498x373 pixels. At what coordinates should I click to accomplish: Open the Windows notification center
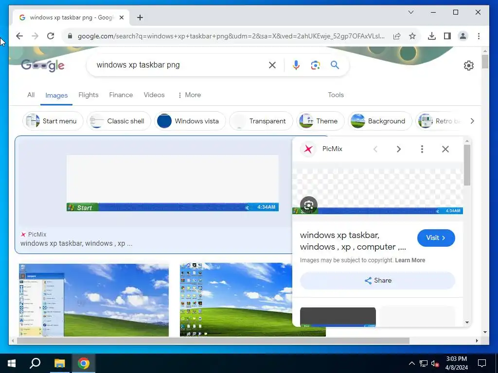482,363
